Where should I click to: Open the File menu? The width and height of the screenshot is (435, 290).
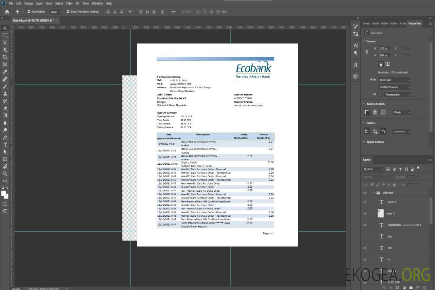point(11,3)
